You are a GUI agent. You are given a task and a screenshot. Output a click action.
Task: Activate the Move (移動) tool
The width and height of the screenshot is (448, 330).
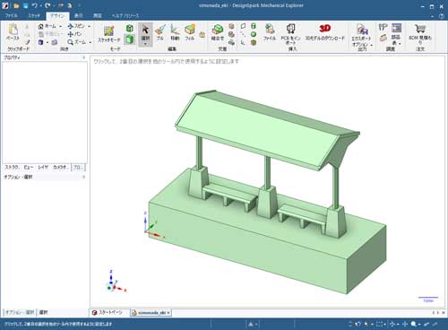(175, 32)
